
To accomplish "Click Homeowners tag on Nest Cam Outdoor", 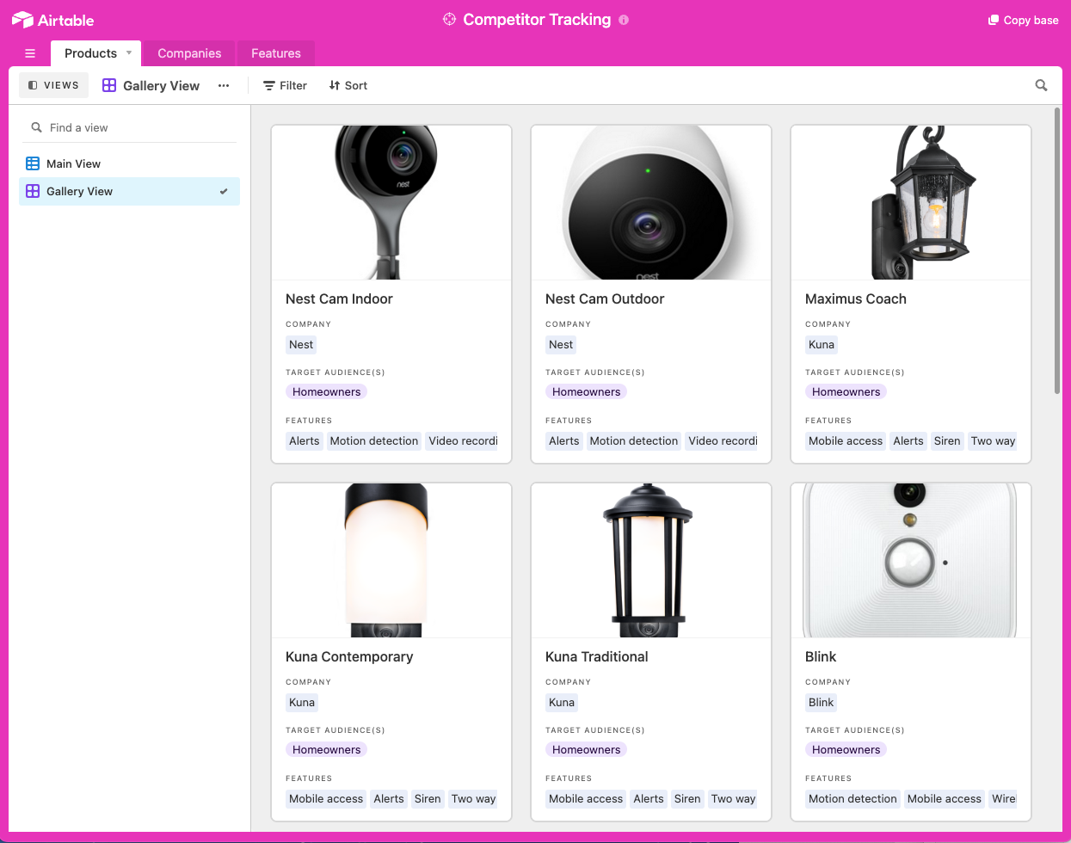I will [x=587, y=391].
